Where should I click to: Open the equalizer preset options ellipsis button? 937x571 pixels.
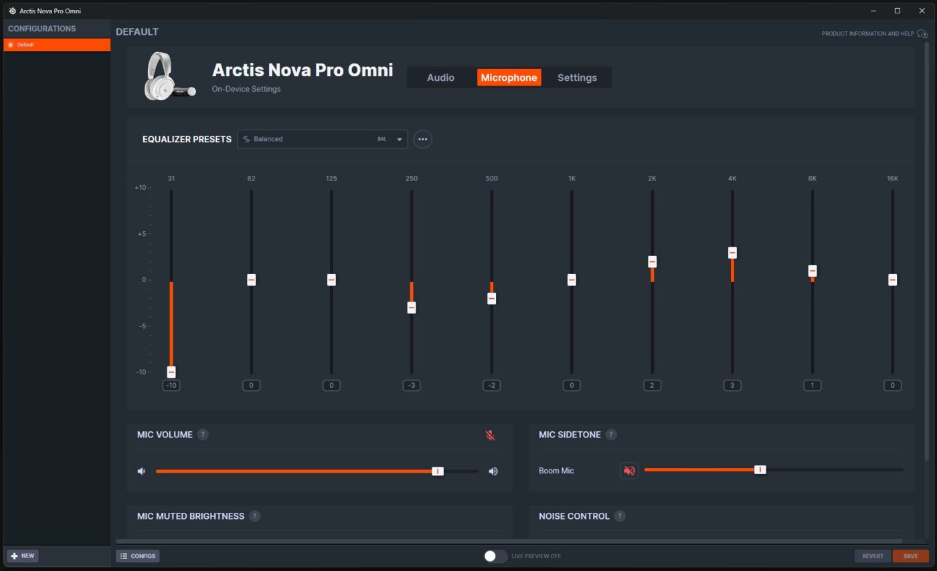point(422,139)
